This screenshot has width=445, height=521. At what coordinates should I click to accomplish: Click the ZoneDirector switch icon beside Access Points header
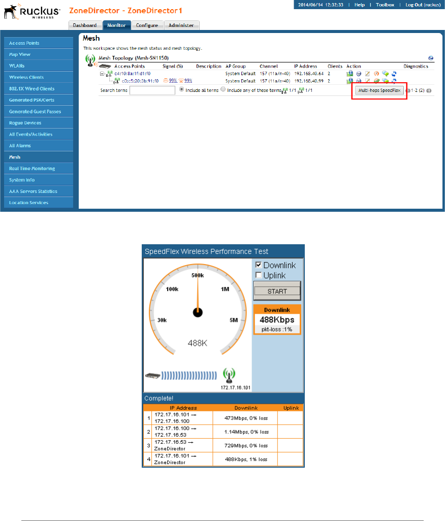pyautogui.click(x=105, y=66)
